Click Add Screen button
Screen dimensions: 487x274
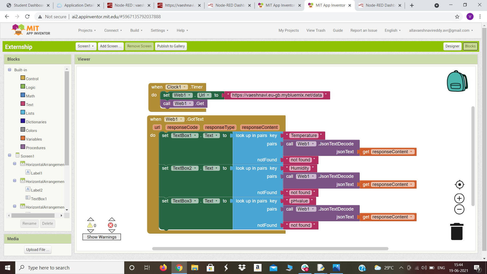pos(111,46)
